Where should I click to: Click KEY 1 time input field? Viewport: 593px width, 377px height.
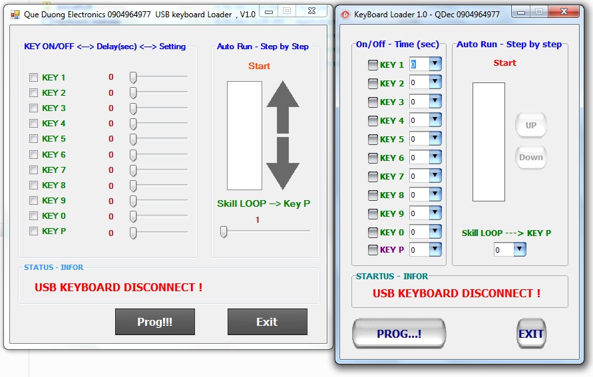pyautogui.click(x=420, y=64)
